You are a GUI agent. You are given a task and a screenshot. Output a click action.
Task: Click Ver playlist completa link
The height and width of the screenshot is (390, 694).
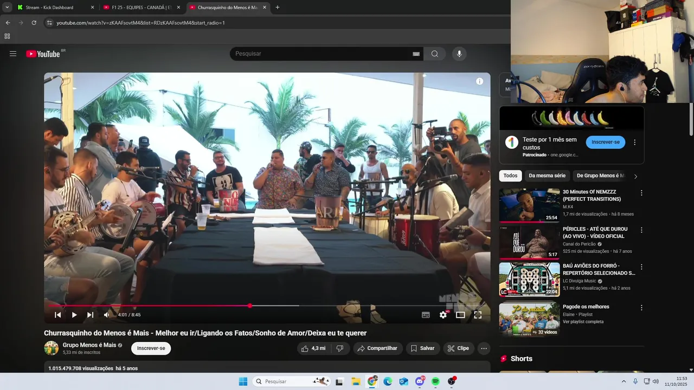[583, 322]
